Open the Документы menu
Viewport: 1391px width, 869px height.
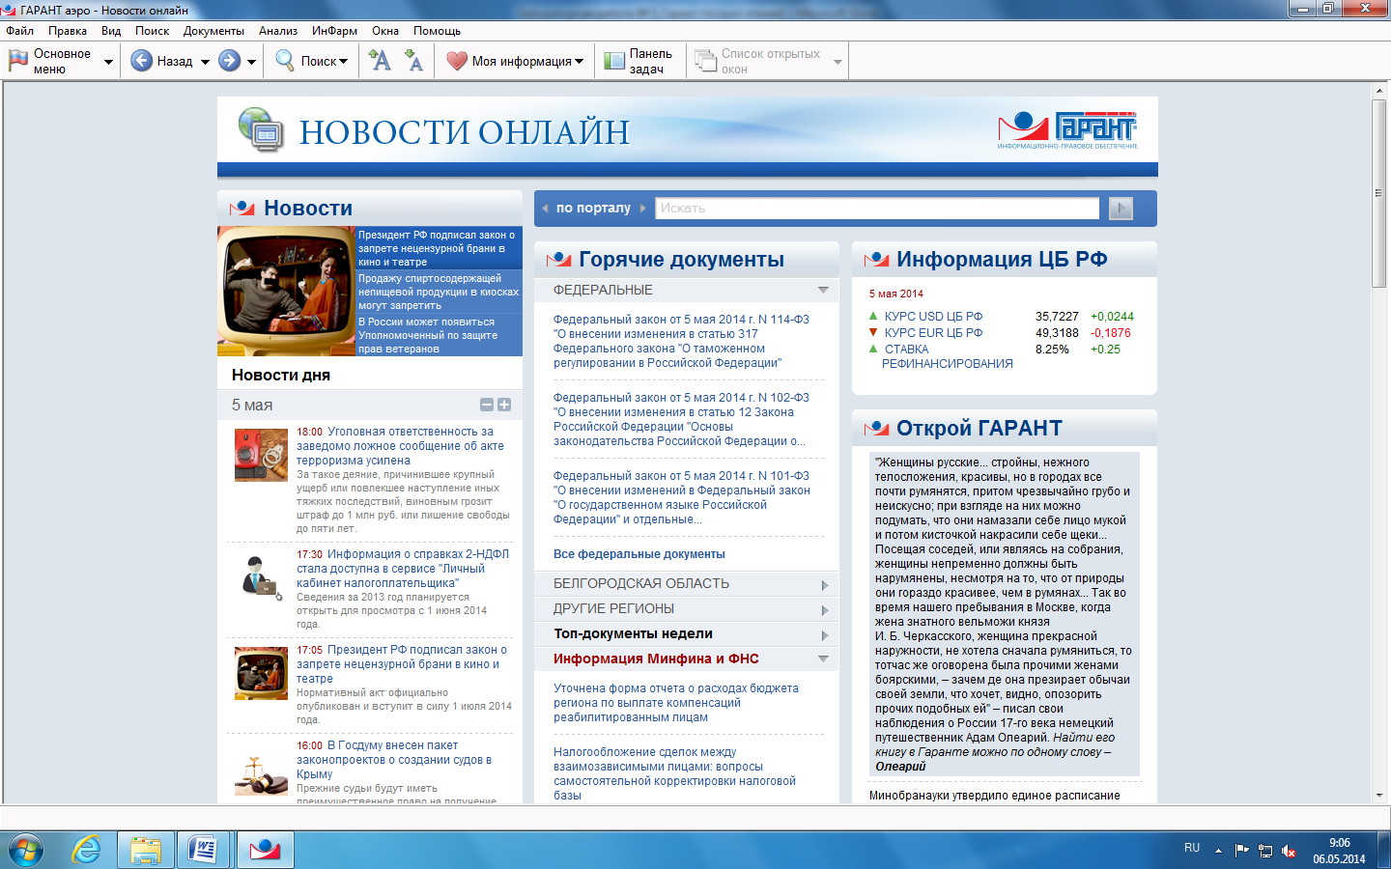[x=213, y=31]
